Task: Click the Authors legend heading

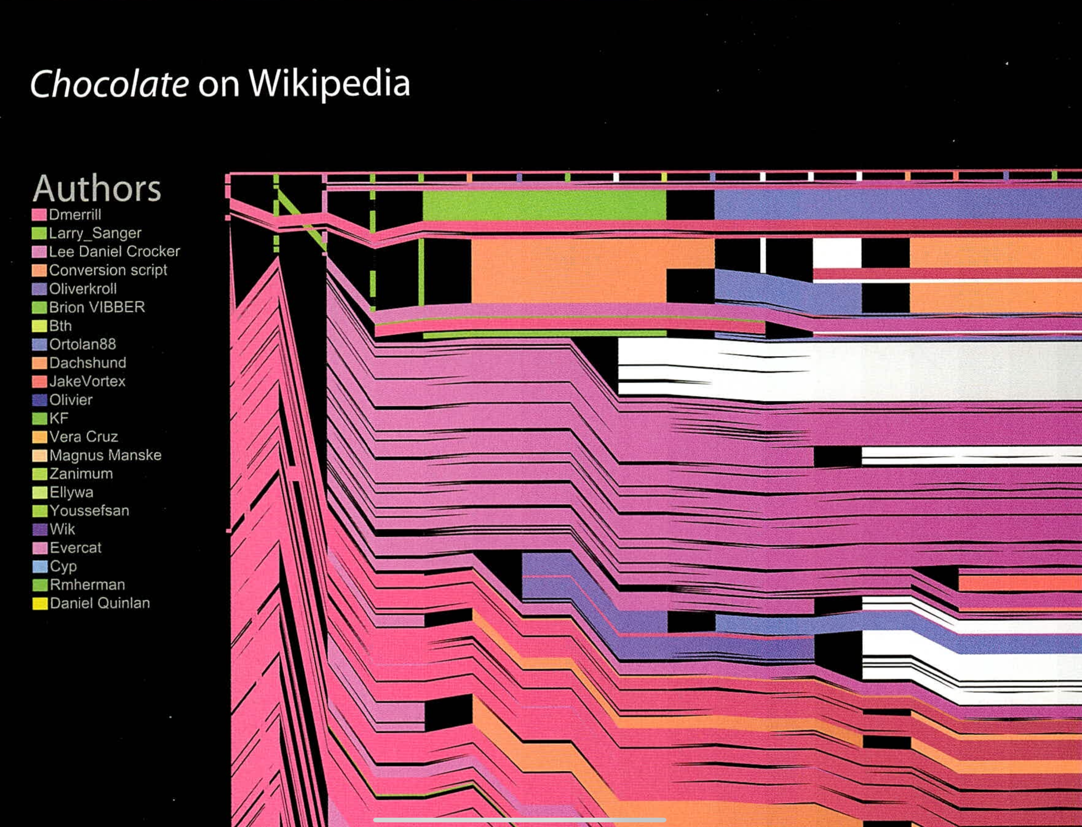Action: click(x=97, y=189)
